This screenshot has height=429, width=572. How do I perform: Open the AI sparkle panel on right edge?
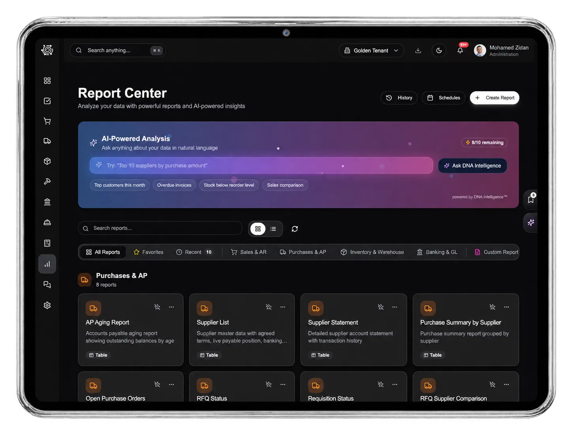coord(531,223)
